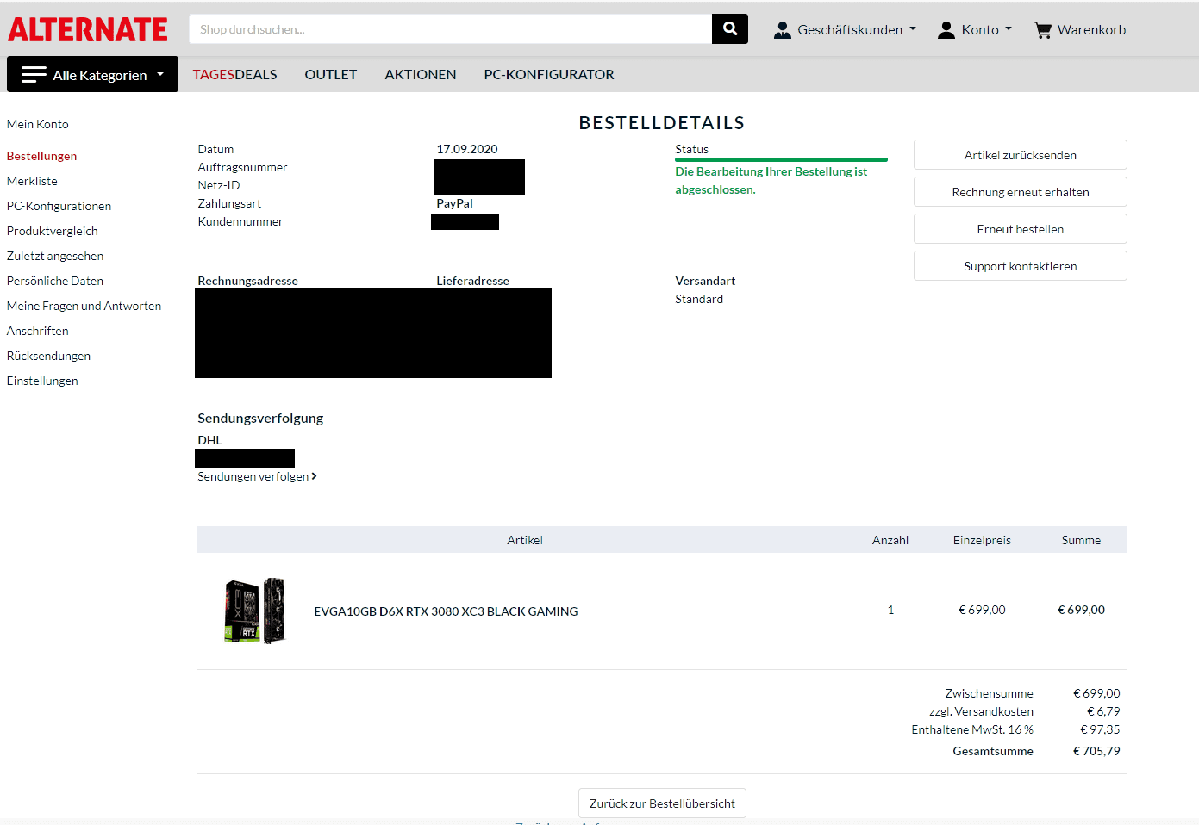1199x825 pixels.
Task: Click the MwSt € 97,35 value
Action: [1100, 729]
